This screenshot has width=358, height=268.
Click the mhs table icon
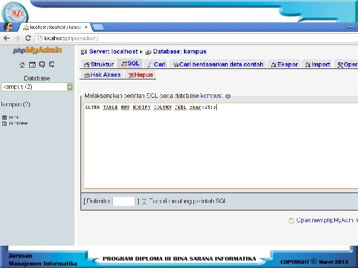point(4,117)
